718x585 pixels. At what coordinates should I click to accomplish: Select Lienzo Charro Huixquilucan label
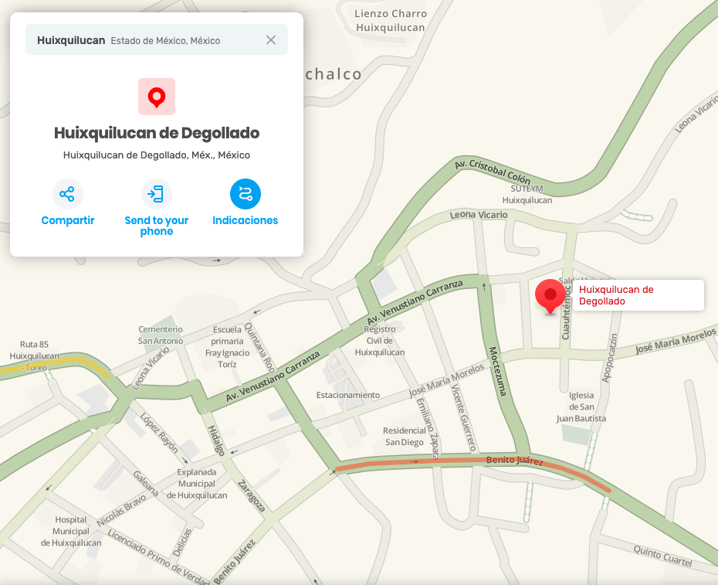[391, 21]
